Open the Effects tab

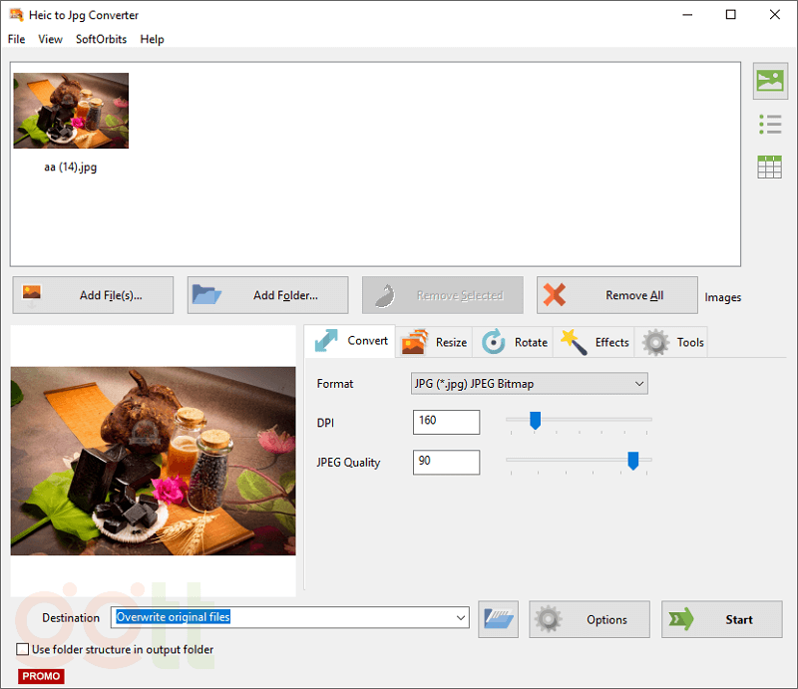click(x=596, y=342)
